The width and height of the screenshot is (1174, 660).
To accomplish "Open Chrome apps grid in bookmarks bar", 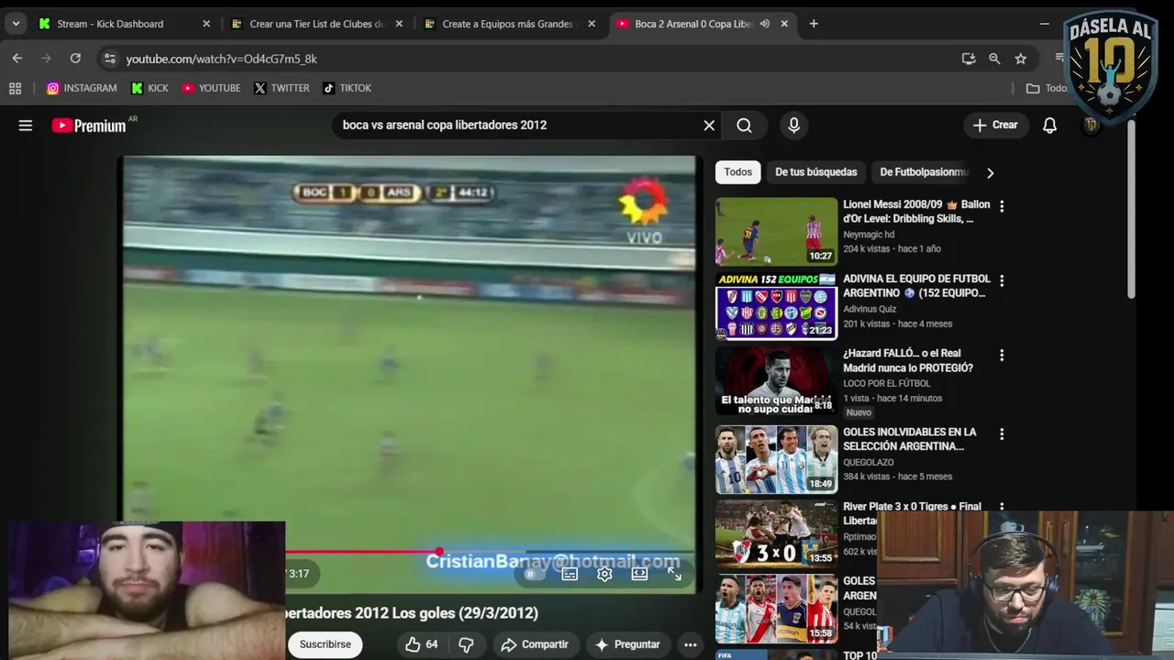I will tap(15, 88).
